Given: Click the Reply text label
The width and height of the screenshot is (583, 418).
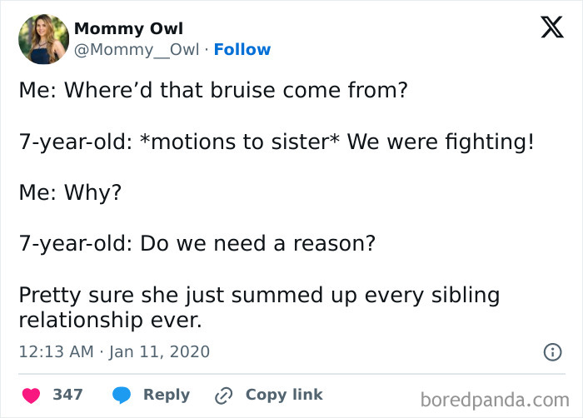Looking at the screenshot, I should tap(167, 396).
